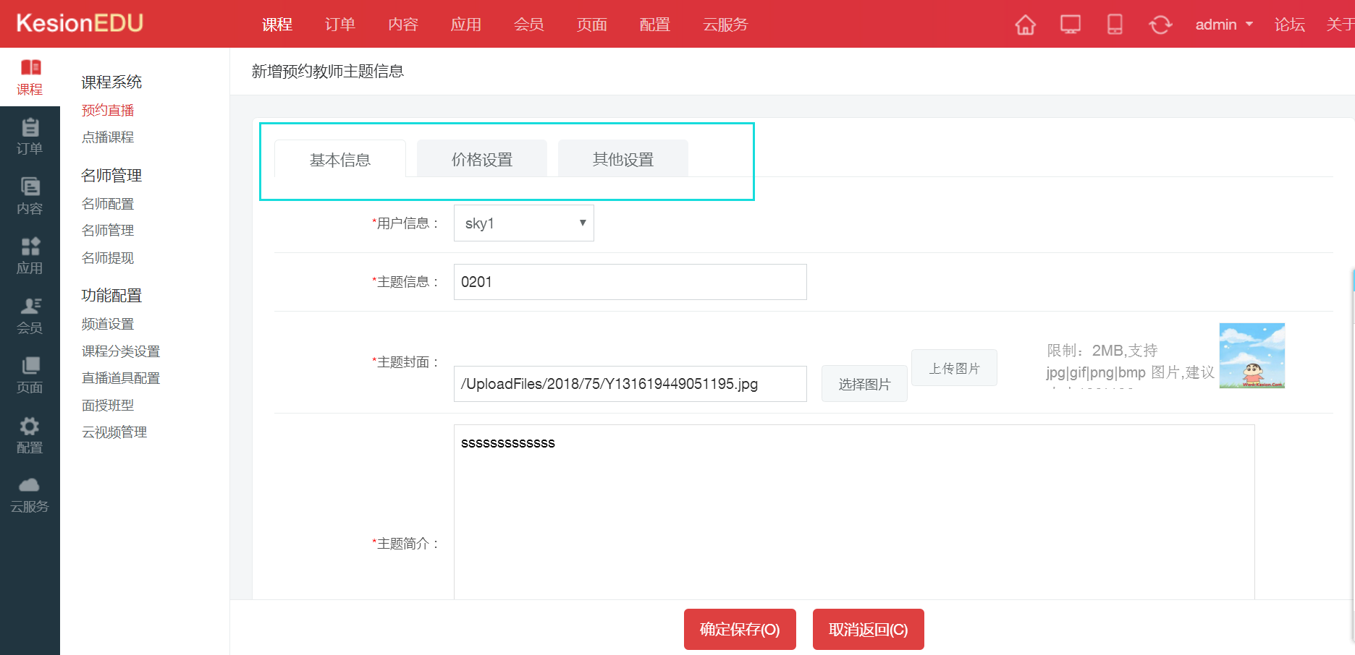Viewport: 1355px width, 655px height.
Task: Open desktop preview monitor icon
Action: (x=1070, y=25)
